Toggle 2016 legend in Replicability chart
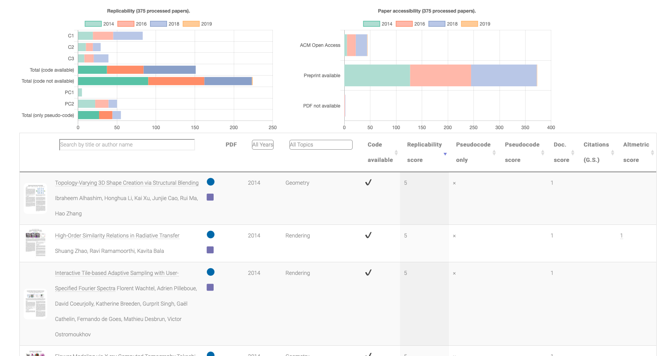 point(132,24)
